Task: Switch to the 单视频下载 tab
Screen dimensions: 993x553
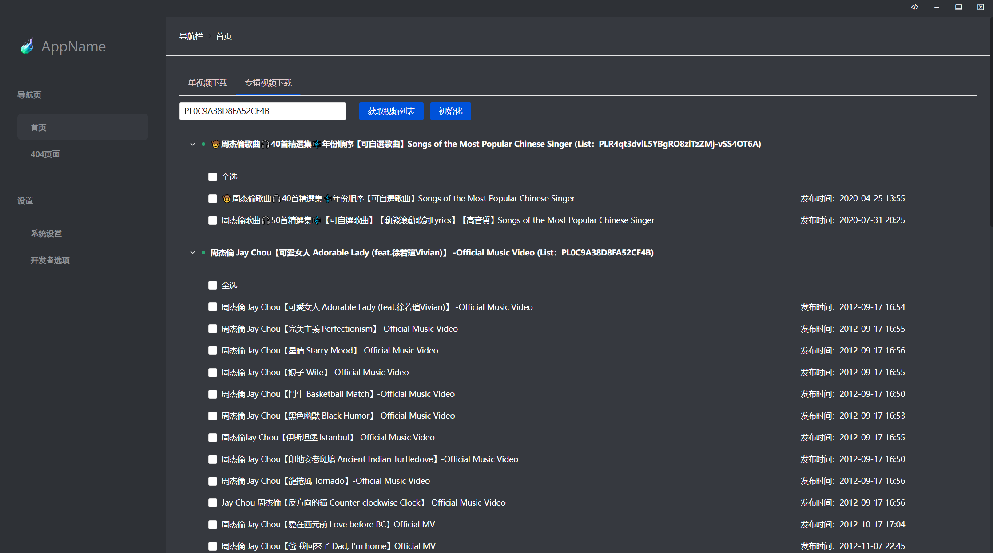Action: point(207,83)
